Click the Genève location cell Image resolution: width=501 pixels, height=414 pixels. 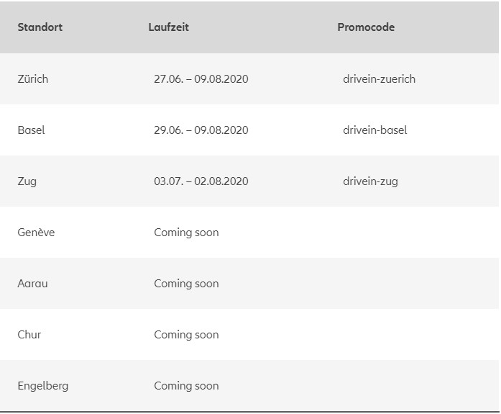pos(36,233)
